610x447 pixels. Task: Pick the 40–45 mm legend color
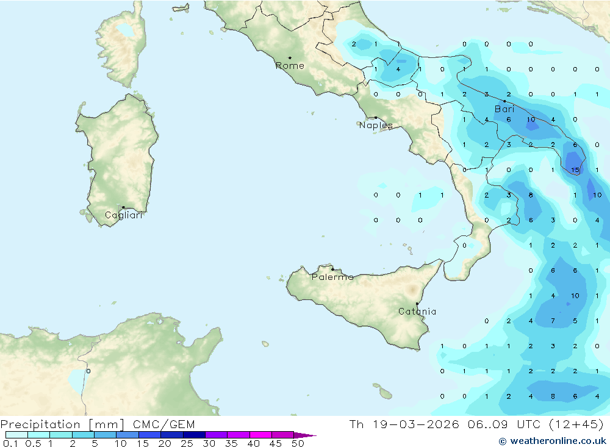(x=260, y=435)
